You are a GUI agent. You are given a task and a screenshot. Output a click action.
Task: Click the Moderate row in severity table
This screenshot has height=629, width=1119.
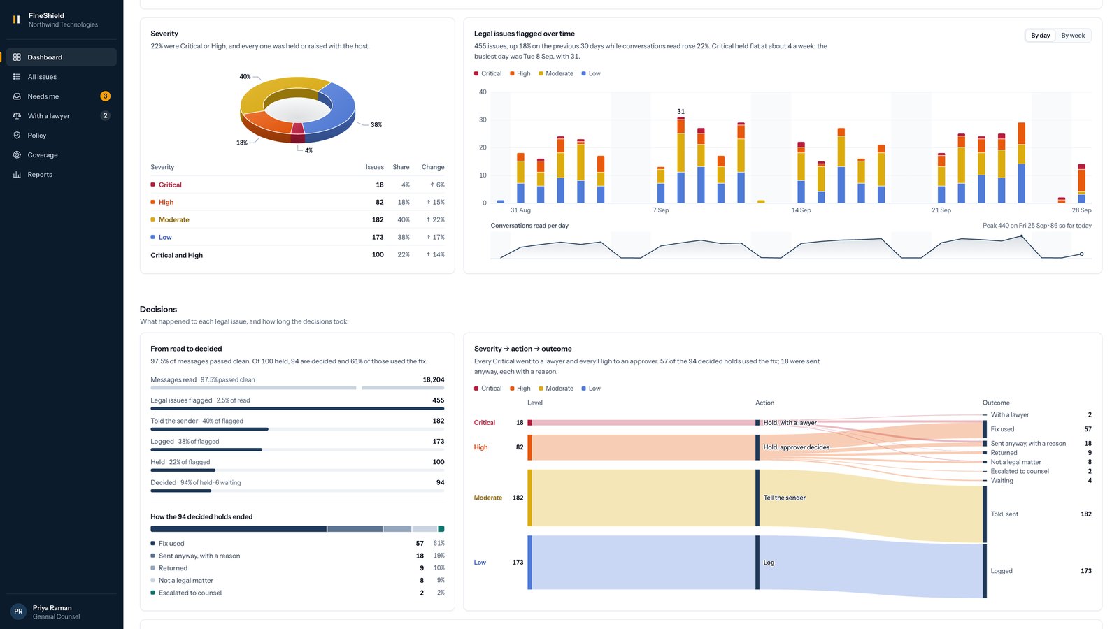pyautogui.click(x=297, y=219)
